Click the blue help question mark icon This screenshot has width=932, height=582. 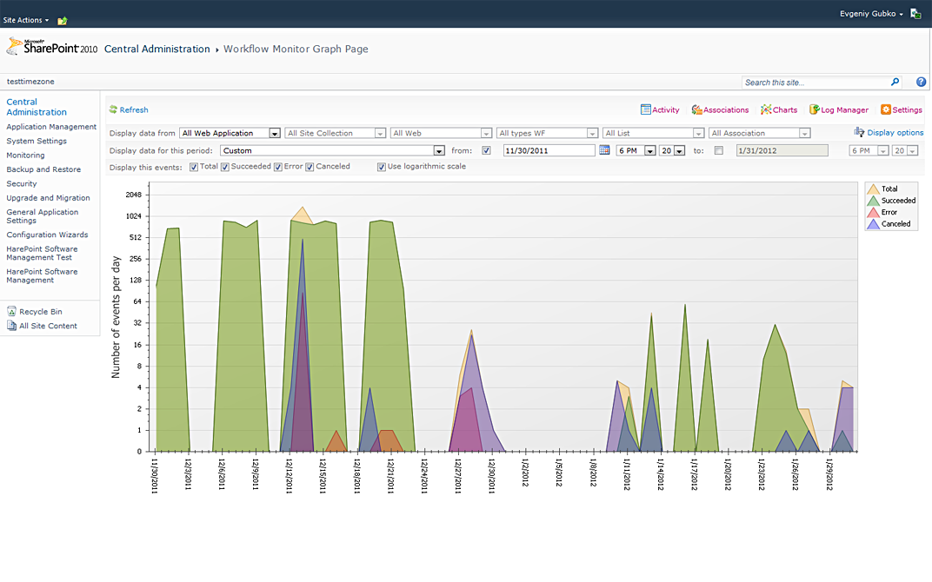(921, 82)
